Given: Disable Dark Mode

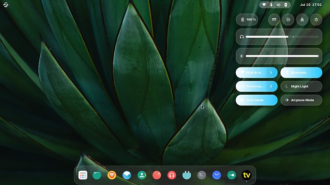Looking at the screenshot, I should click(256, 100).
